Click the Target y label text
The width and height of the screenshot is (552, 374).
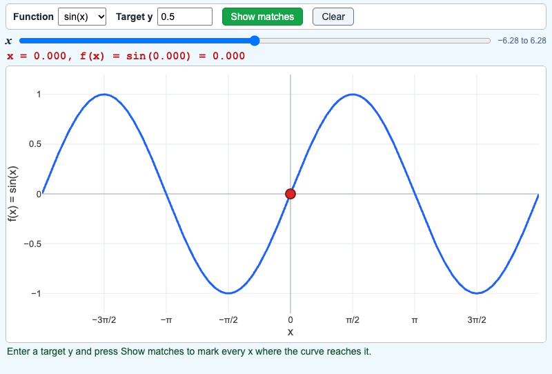pos(134,17)
